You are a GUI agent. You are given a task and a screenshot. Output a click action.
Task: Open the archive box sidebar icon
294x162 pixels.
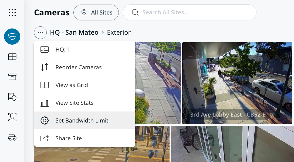pyautogui.click(x=12, y=77)
